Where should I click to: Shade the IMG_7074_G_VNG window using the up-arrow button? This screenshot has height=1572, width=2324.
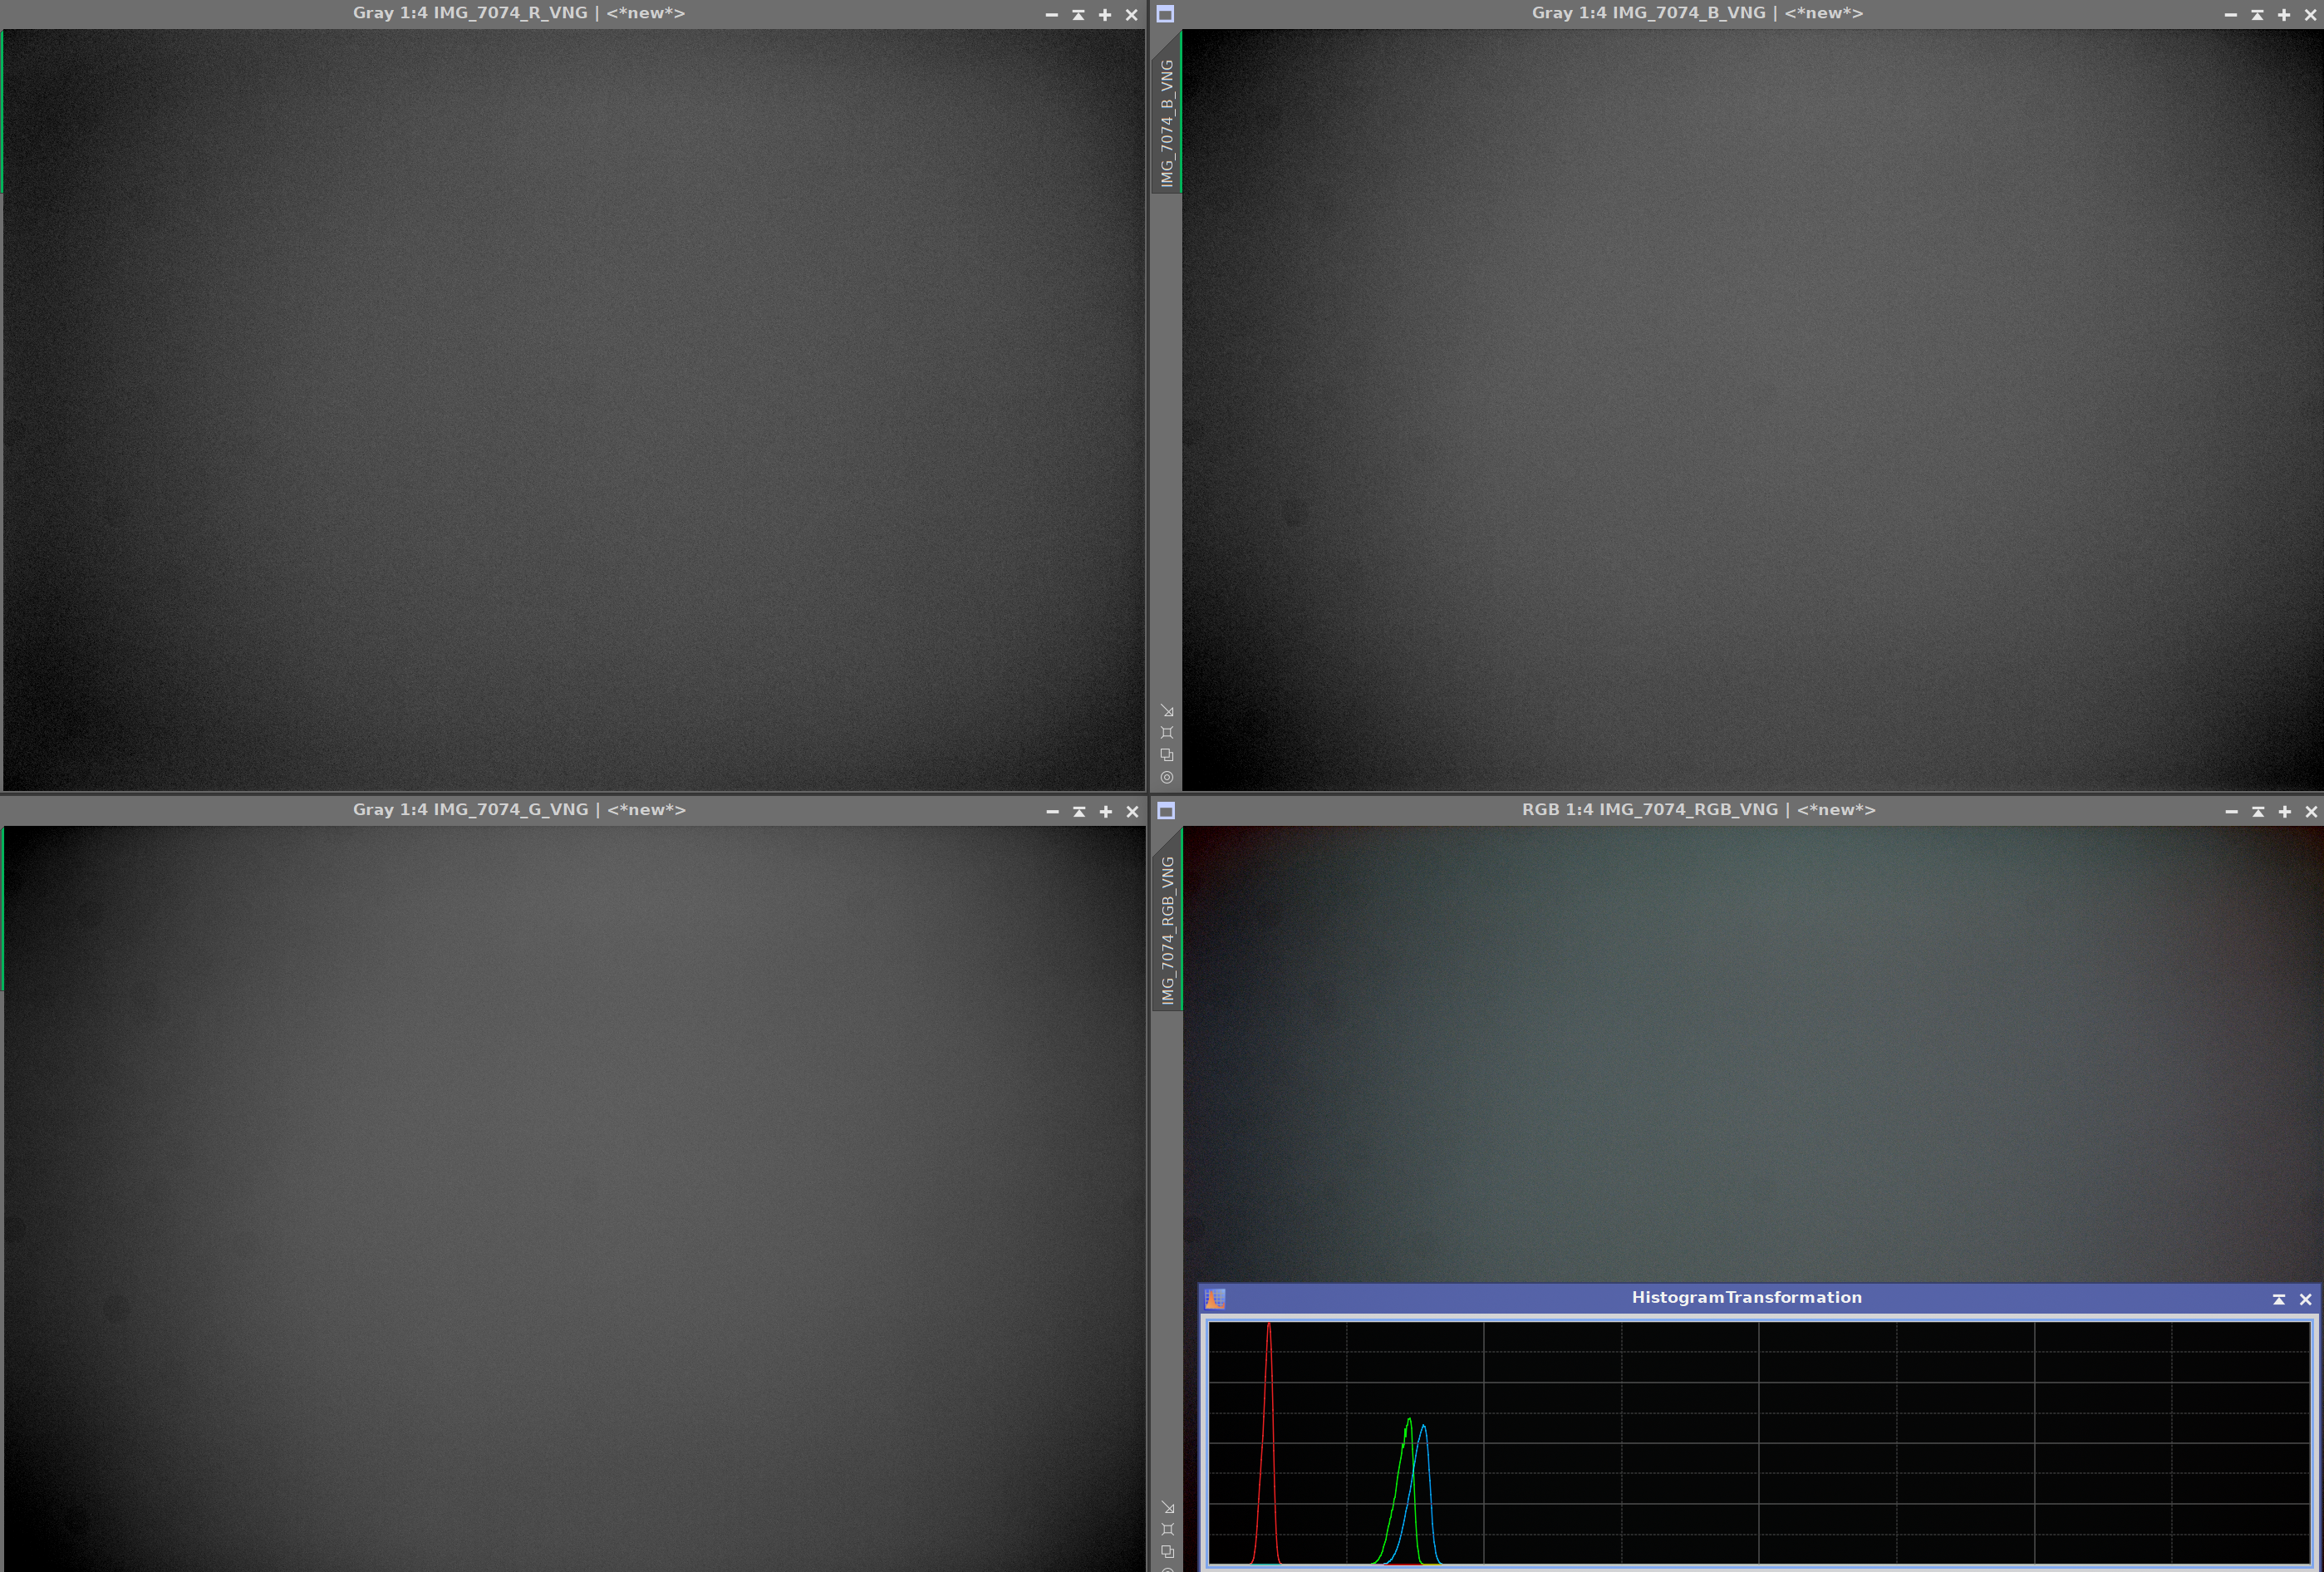click(x=1079, y=812)
